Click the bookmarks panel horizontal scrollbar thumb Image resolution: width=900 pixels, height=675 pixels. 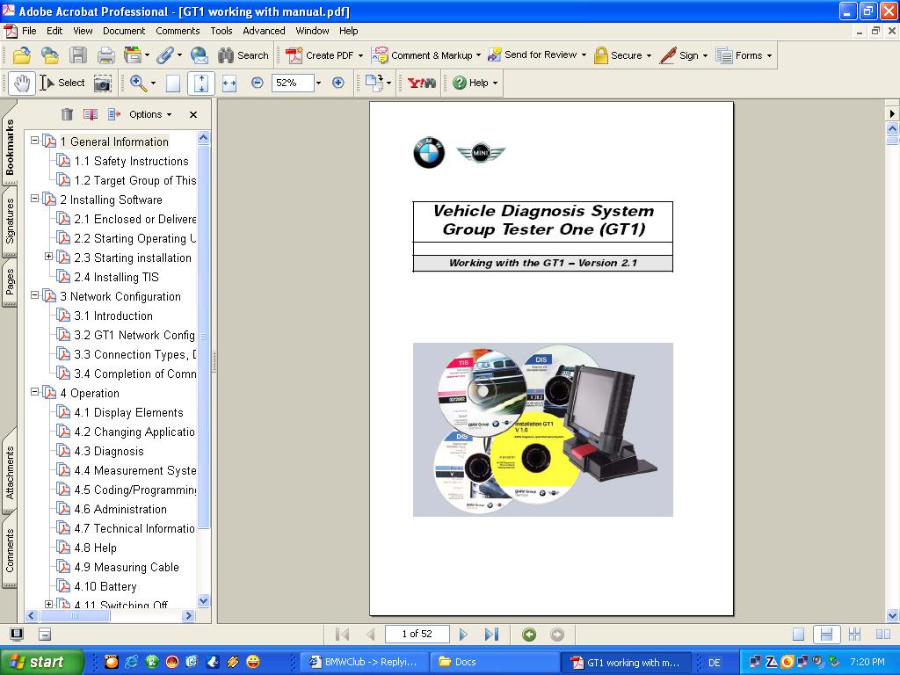click(x=75, y=616)
